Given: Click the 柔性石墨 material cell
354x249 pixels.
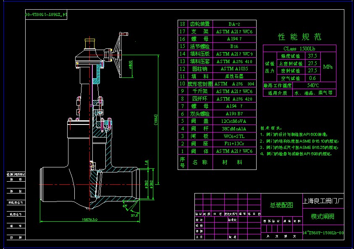Looking at the screenshot, I should click(x=234, y=76).
